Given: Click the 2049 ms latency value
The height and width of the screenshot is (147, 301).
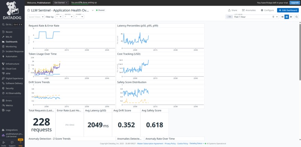Looking at the screenshot, I should (98, 125).
